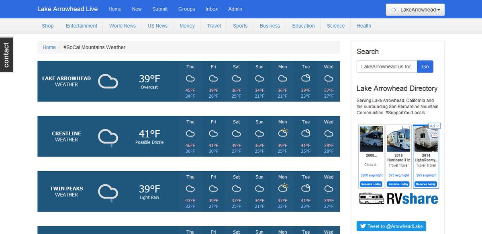Click the Lake Arrowhead Live brand link
This screenshot has height=234, width=482.
67,9
